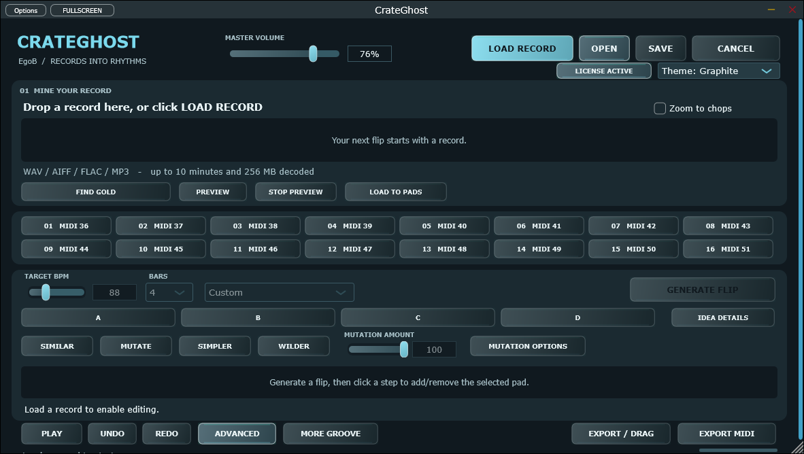Click the record drop zone area
Screen dimensions: 804x454
[399, 141]
